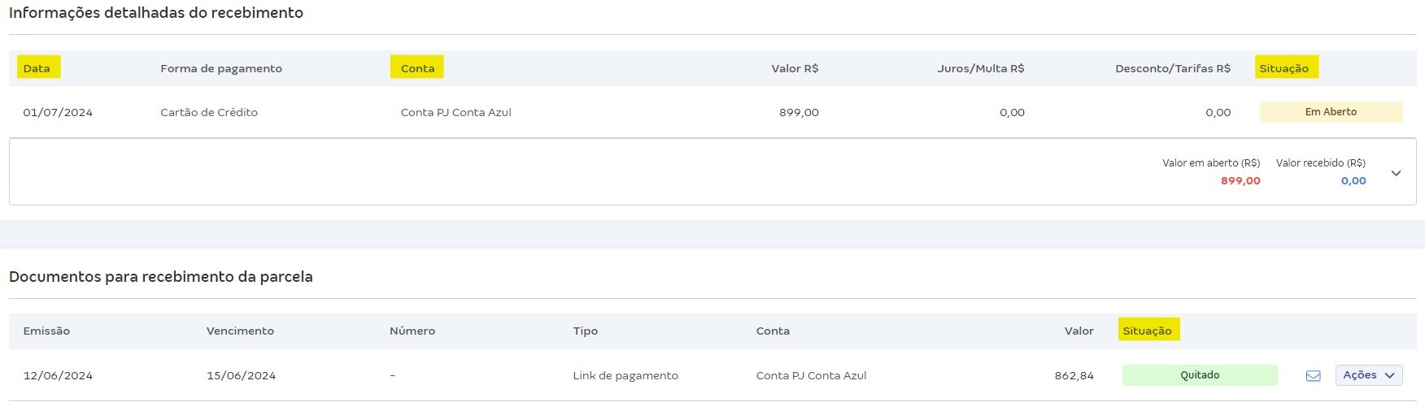Click the Juros/Multa R$ column header
The height and width of the screenshot is (411, 1425).
click(x=980, y=68)
